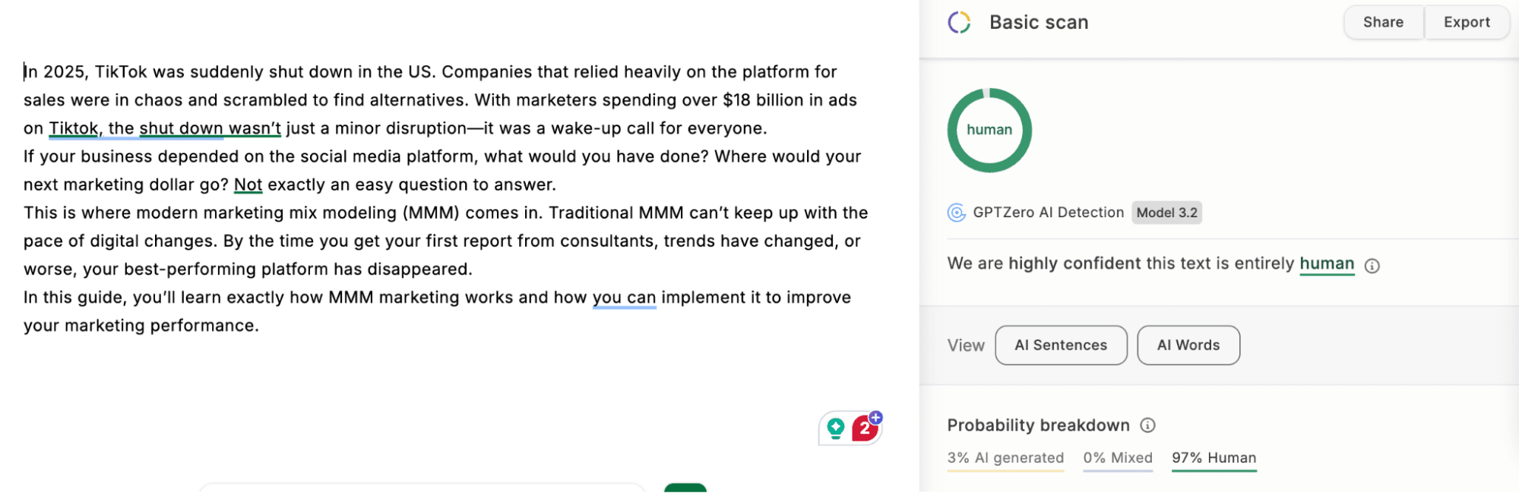Click the Share button
Image resolution: width=1519 pixels, height=493 pixels.
tap(1383, 23)
